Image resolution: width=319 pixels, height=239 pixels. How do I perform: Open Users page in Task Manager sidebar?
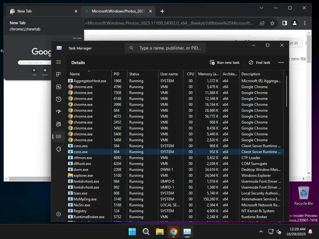click(x=59, y=124)
